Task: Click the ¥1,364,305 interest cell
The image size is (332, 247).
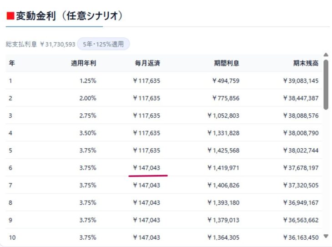Action: tap(223, 237)
